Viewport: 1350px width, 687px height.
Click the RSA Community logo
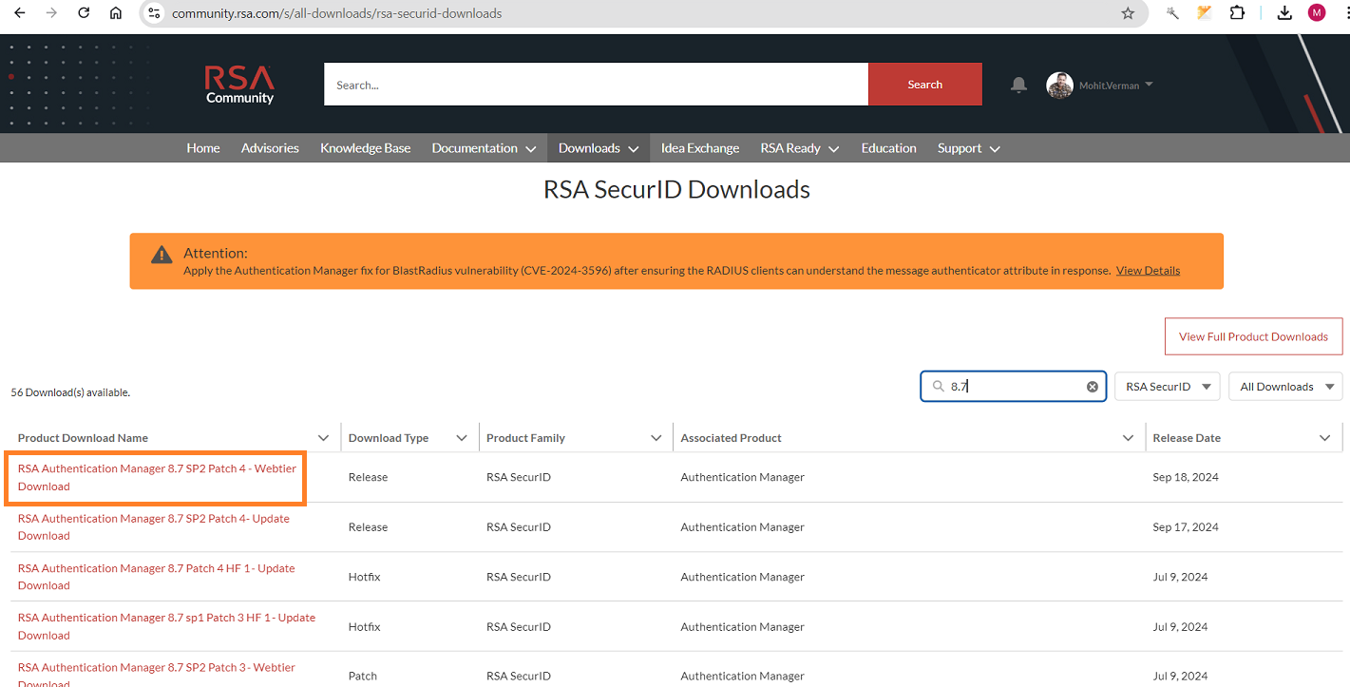click(238, 85)
